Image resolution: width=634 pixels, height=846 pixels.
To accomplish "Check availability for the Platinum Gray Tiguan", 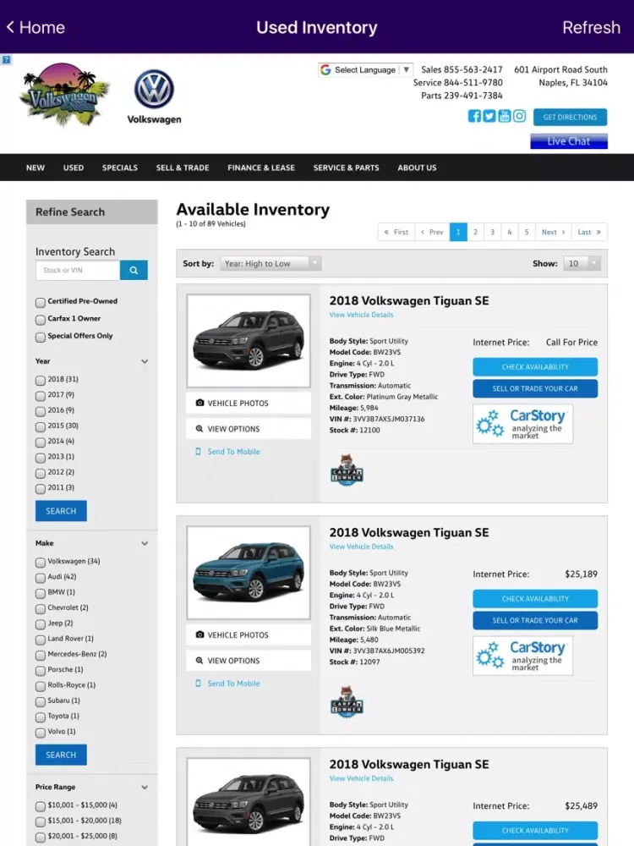I will [535, 367].
